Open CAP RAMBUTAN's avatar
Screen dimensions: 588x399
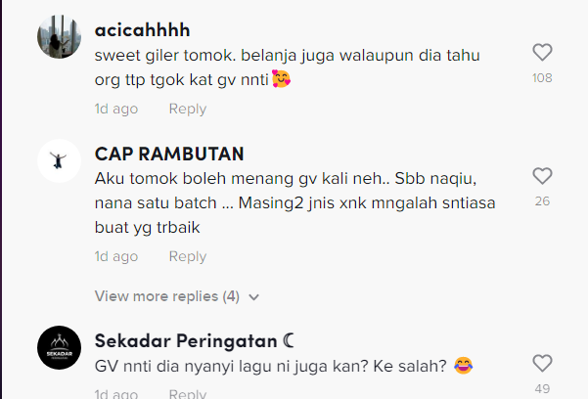coord(60,161)
